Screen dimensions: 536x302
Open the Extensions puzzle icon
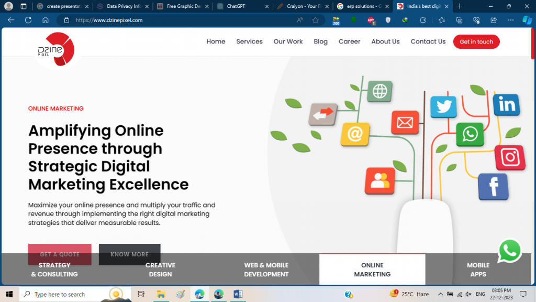point(423,20)
